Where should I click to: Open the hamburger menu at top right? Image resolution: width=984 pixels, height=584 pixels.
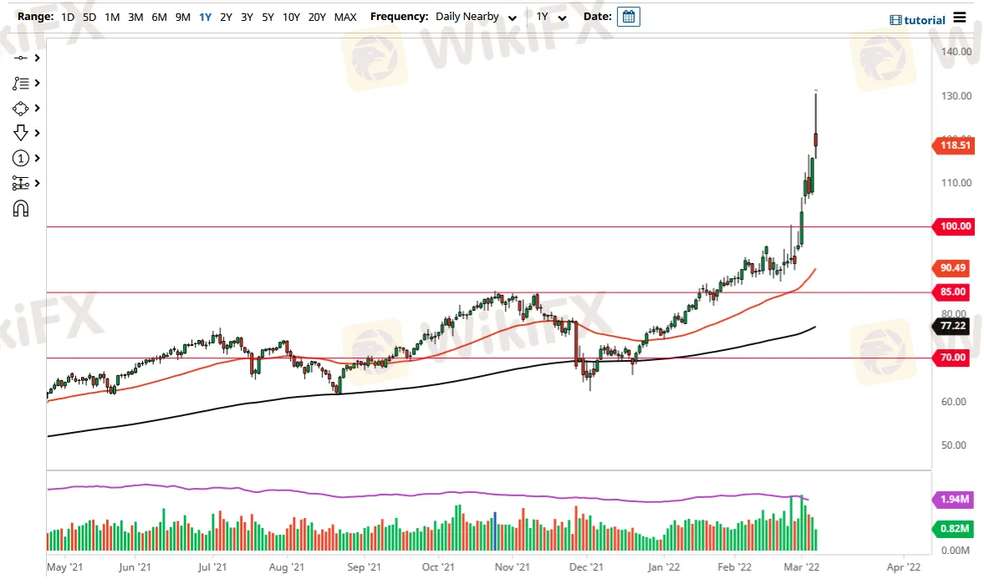pos(959,18)
